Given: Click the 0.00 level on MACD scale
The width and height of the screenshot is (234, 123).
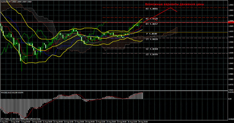Looking at the screenshot, I should pos(230,99).
